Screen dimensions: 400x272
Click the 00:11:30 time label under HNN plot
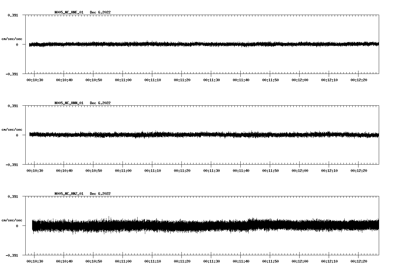click(211, 171)
